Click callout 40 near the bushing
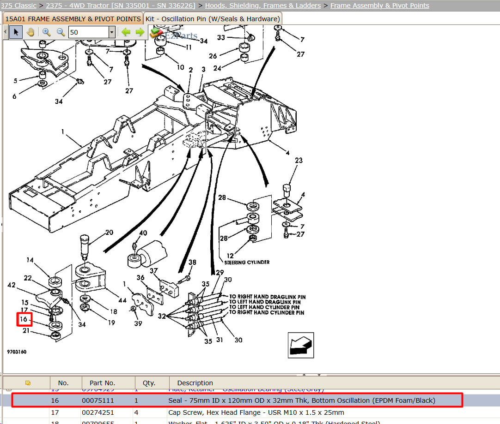Viewport: 500px width, 424px height. pos(143,233)
